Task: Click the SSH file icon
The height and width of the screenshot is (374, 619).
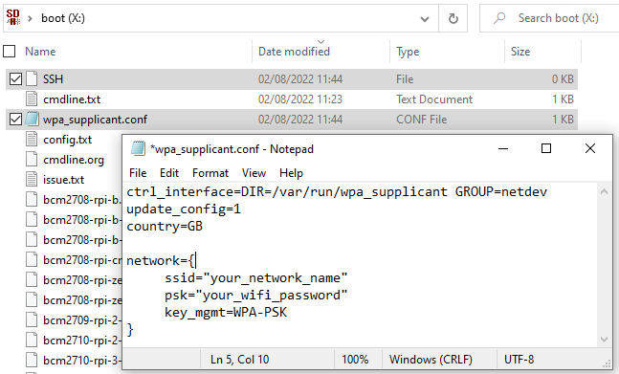Action: click(32, 78)
